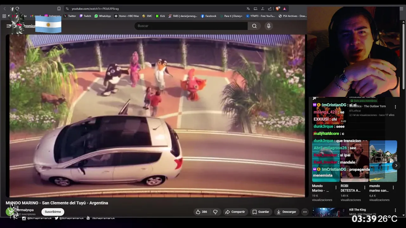
Task: Open the Kill The King video thumbnail
Action: 329,212
